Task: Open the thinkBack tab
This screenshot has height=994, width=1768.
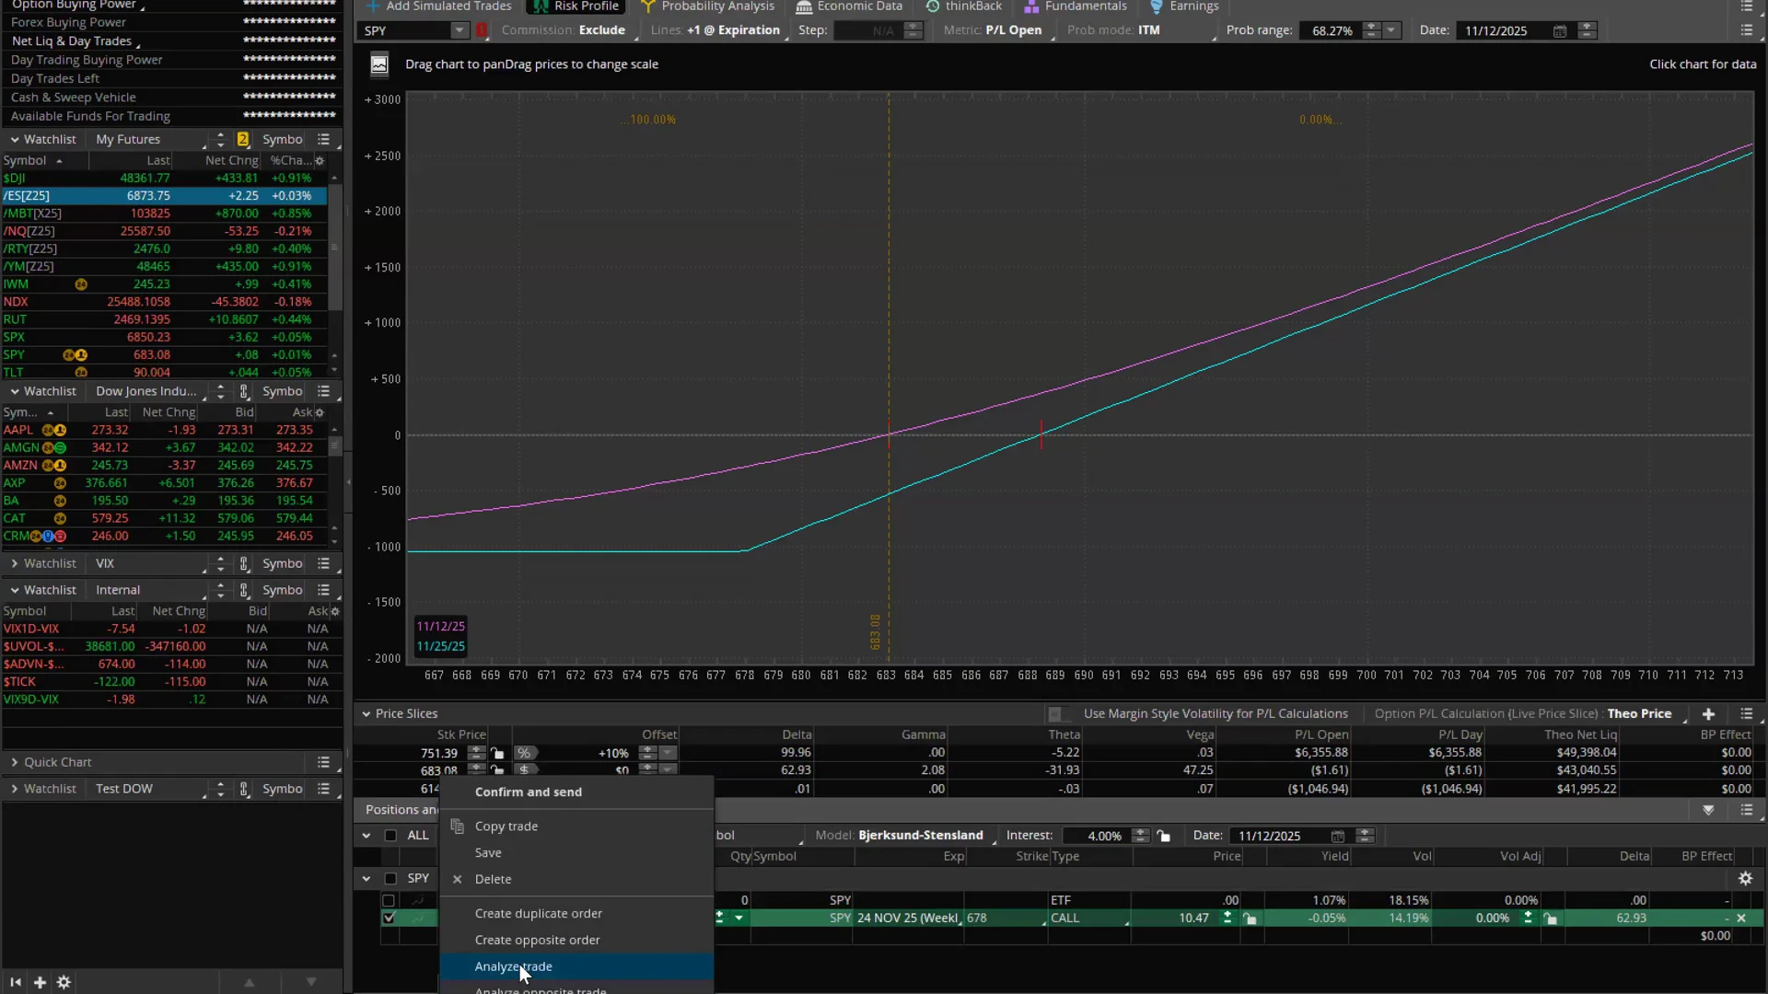Action: 963,6
